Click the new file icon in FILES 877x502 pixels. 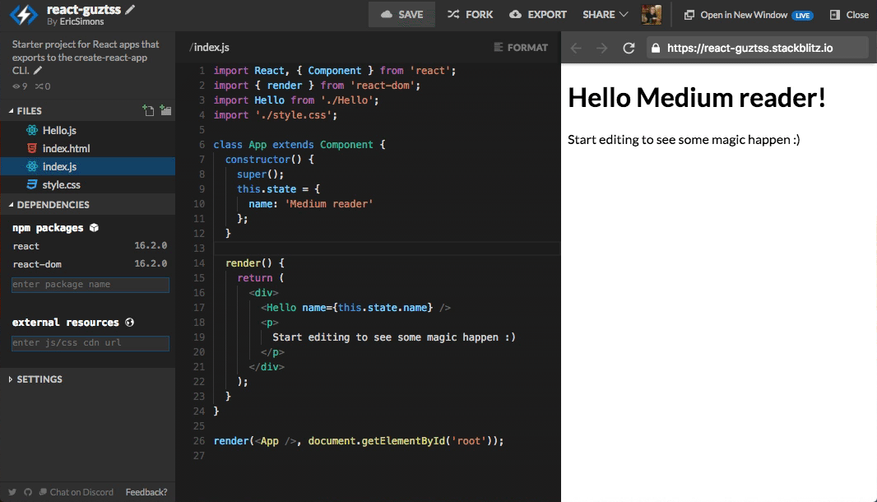(148, 110)
